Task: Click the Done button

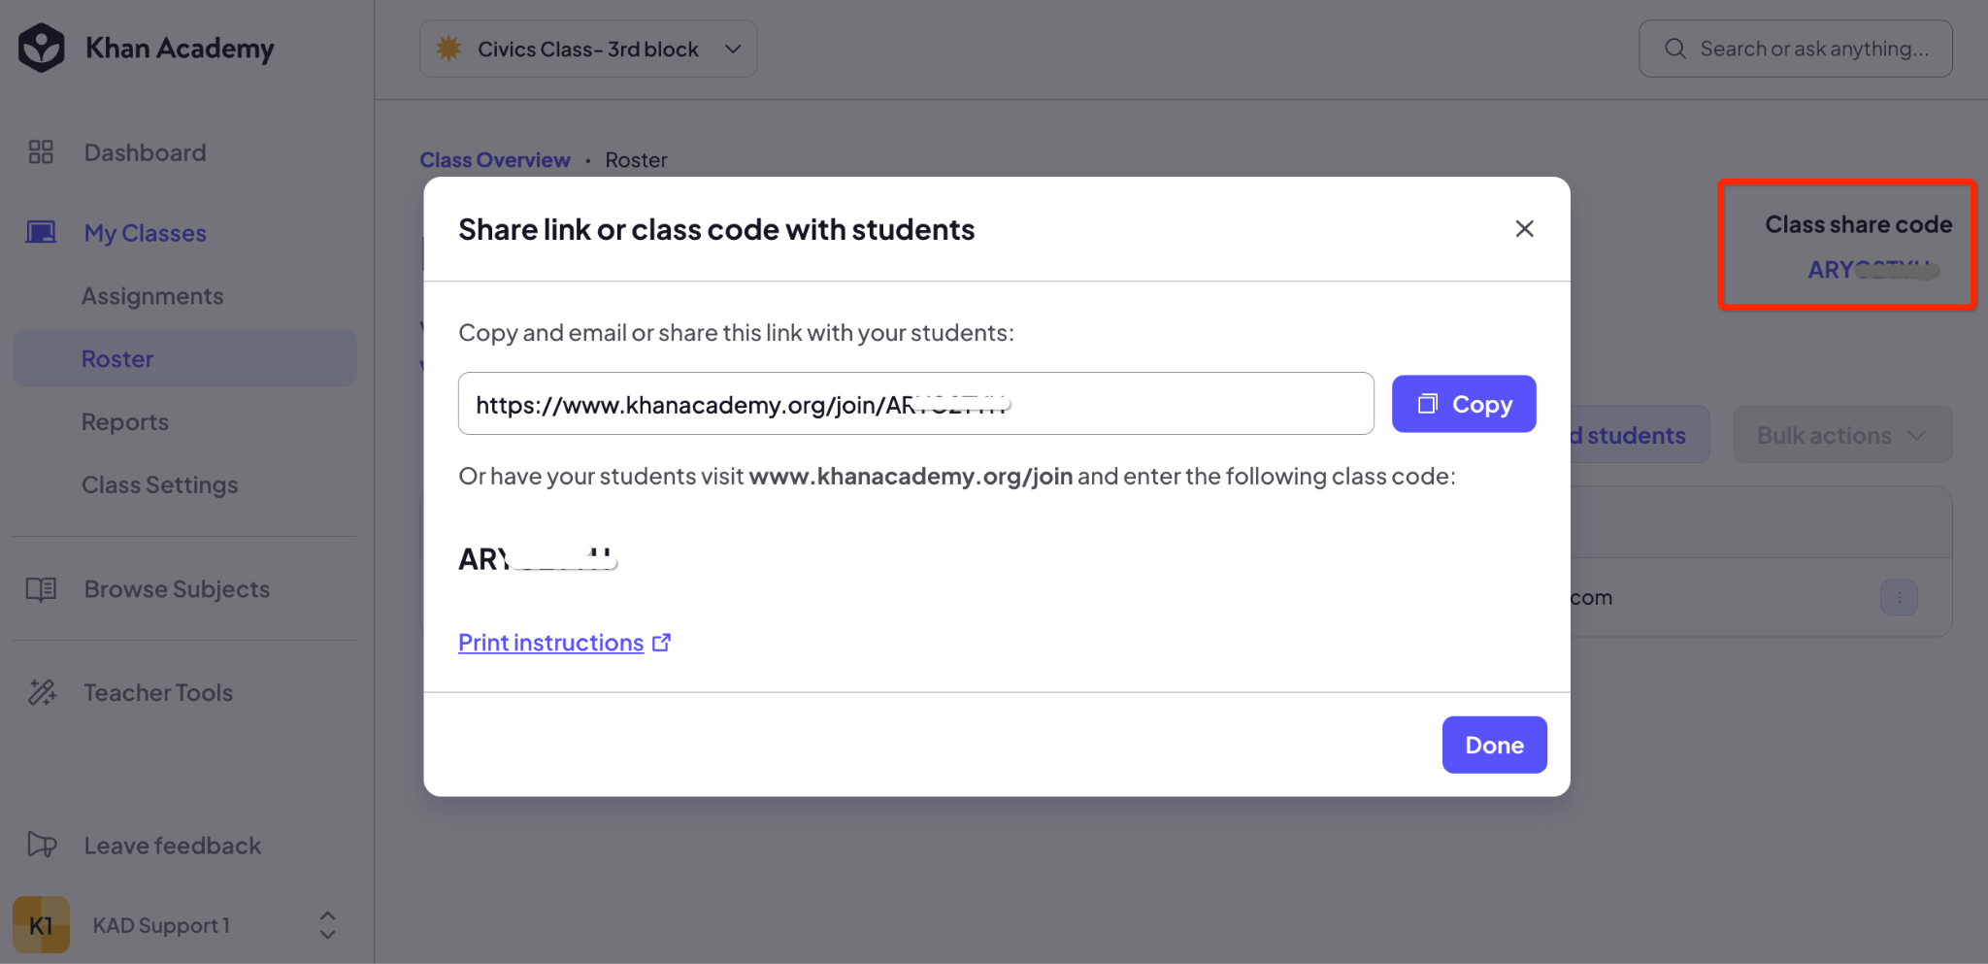Action: click(1494, 745)
